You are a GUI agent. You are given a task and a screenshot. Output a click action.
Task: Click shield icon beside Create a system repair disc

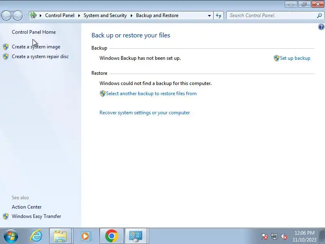pyautogui.click(x=6, y=57)
